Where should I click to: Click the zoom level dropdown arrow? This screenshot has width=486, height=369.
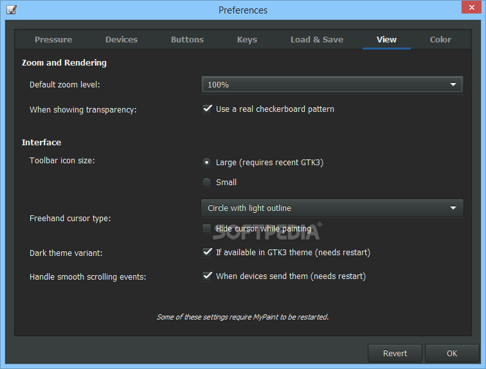point(453,85)
